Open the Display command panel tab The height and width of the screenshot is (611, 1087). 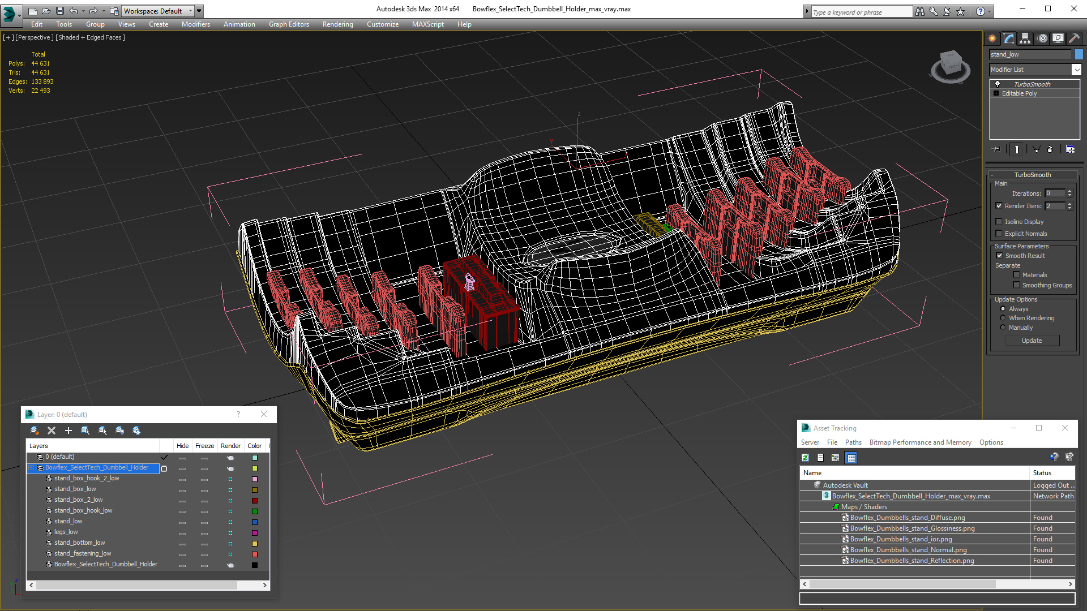click(1058, 38)
